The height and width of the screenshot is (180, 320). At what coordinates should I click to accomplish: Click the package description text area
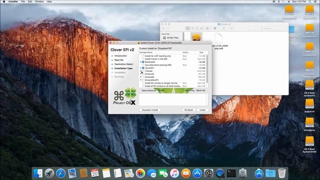173,99
